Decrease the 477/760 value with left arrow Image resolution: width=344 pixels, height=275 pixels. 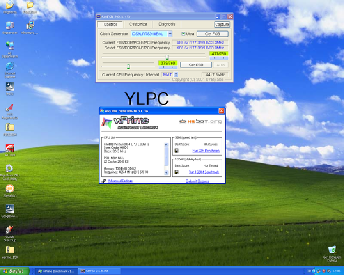point(214,58)
